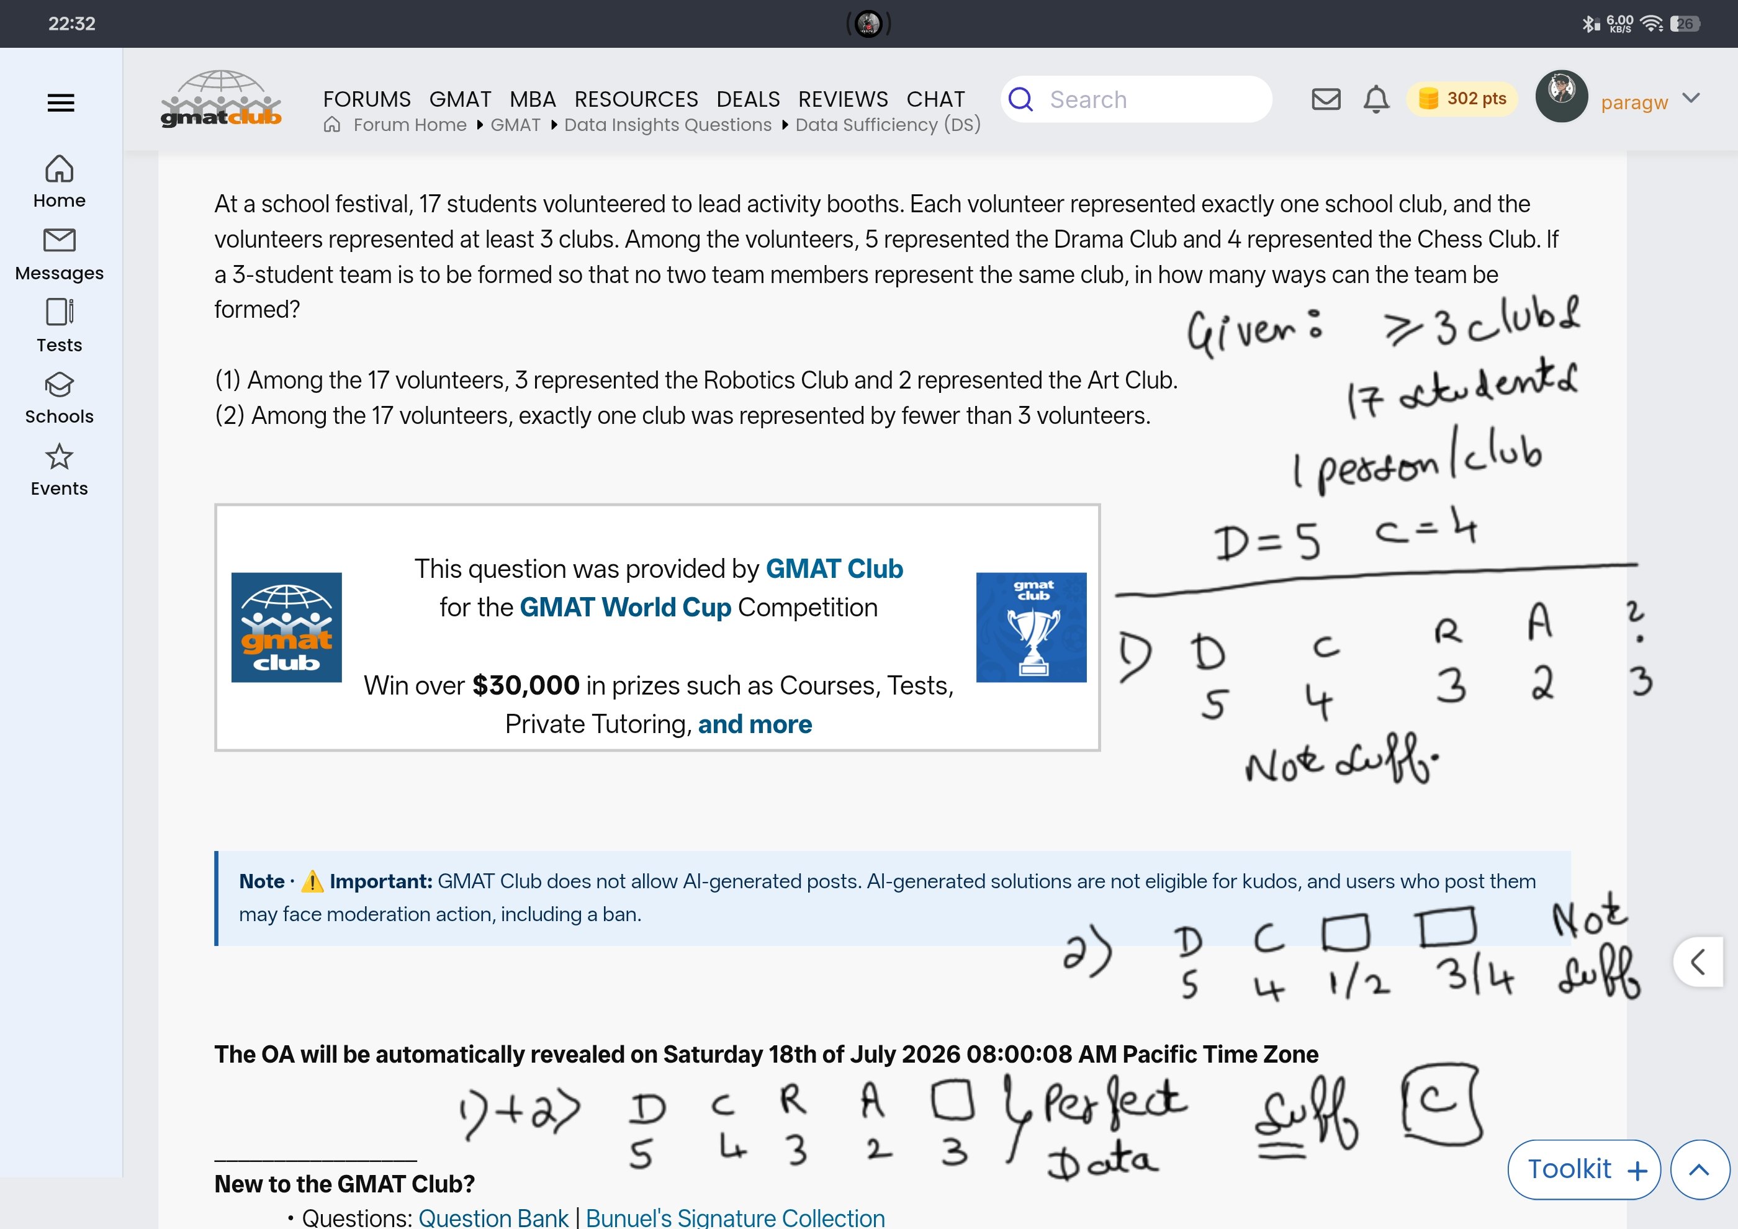This screenshot has width=1738, height=1229.
Task: Click the 22:32 status bar clock
Action: pos(72,24)
